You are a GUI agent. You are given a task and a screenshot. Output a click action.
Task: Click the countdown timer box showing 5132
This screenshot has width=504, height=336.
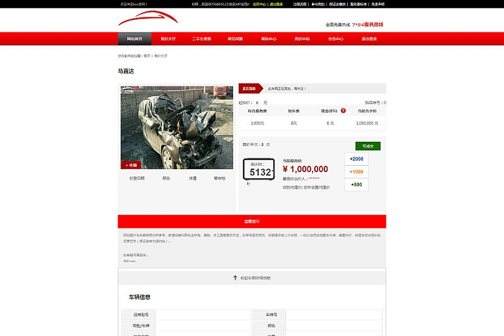pyautogui.click(x=259, y=169)
